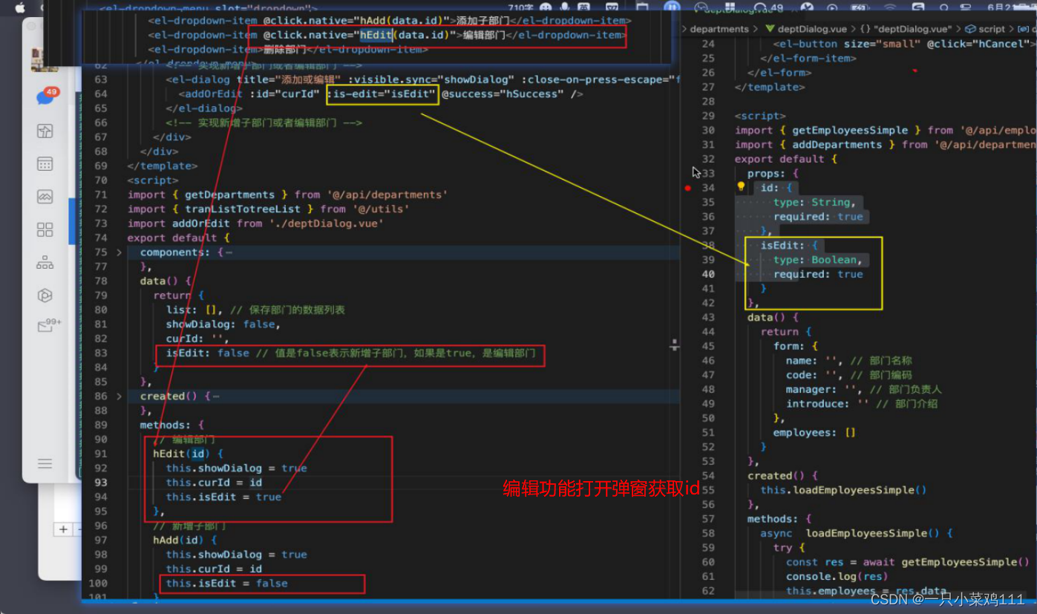Select "deptDialog.vue" braces breadcrumb

point(906,29)
